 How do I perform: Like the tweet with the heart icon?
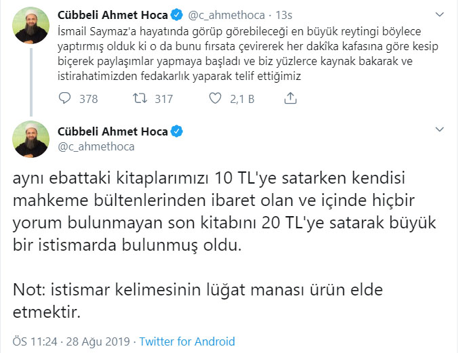tap(216, 99)
